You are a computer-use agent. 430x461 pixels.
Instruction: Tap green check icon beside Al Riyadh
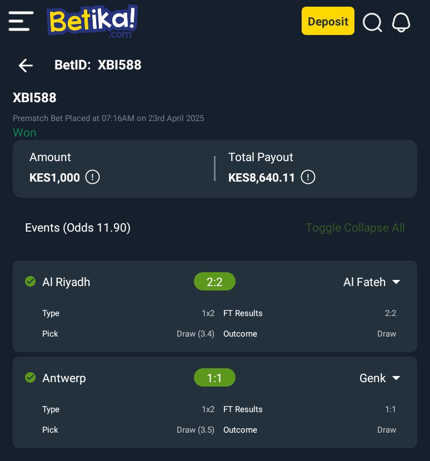coord(31,282)
